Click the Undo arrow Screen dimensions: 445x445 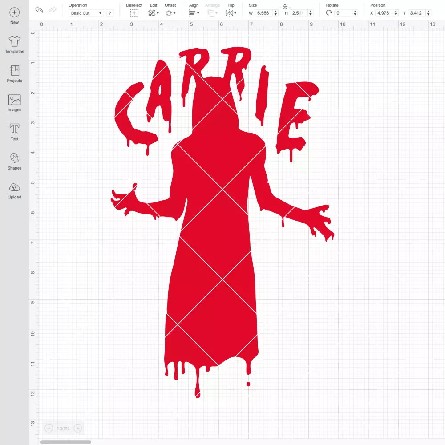click(39, 10)
